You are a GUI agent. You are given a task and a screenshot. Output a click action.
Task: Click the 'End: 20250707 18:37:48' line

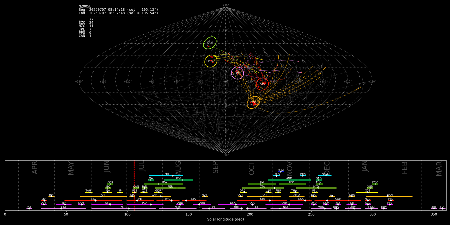coord(118,13)
